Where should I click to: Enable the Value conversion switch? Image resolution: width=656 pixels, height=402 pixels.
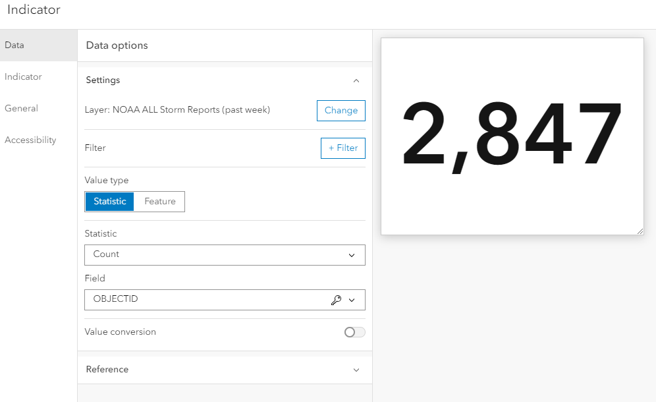click(x=354, y=332)
